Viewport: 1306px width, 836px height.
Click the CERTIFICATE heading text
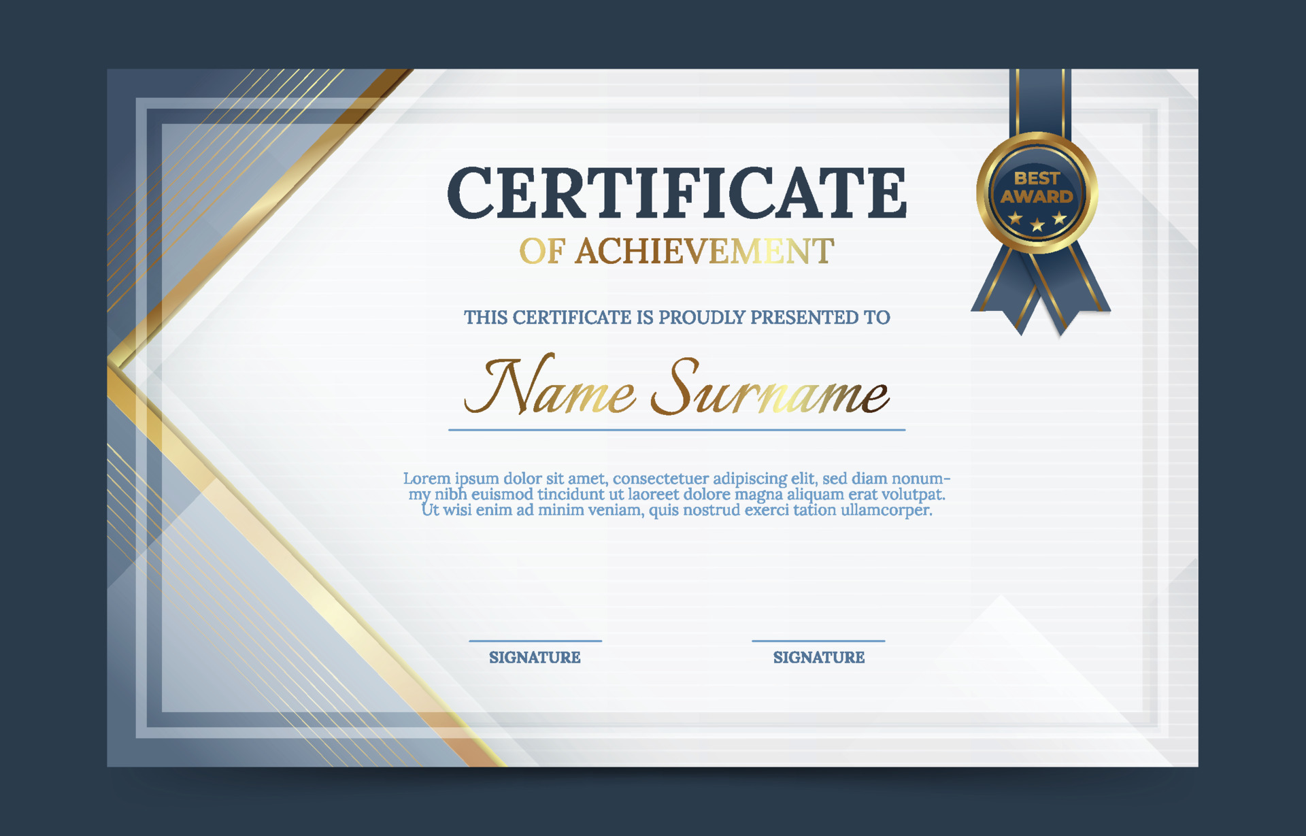(x=680, y=194)
